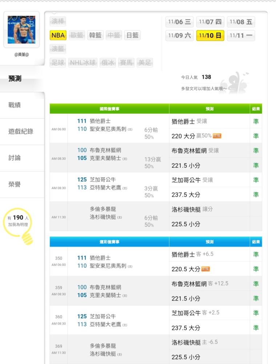
Task: Open the 多倫多暴龍 team link in 國際盤
Action: pyautogui.click(x=103, y=209)
